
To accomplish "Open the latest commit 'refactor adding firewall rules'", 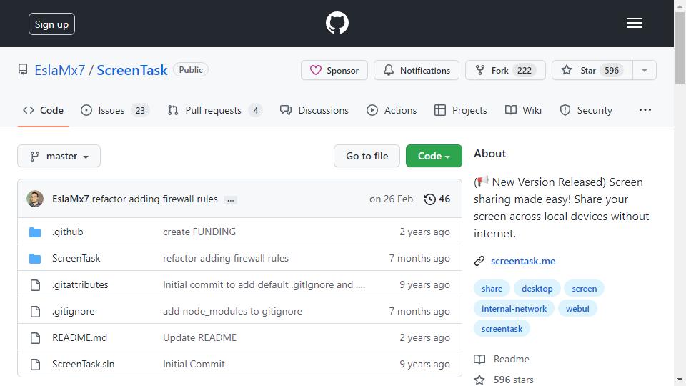I will [154, 199].
